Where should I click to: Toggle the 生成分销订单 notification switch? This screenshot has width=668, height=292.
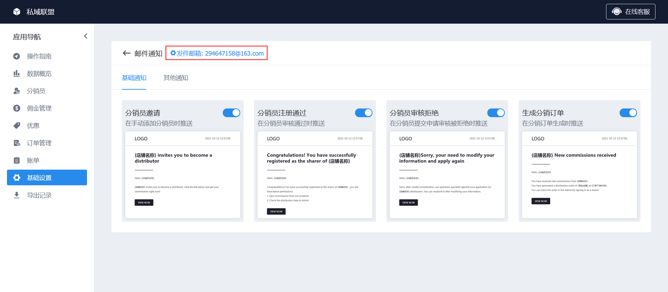628,113
